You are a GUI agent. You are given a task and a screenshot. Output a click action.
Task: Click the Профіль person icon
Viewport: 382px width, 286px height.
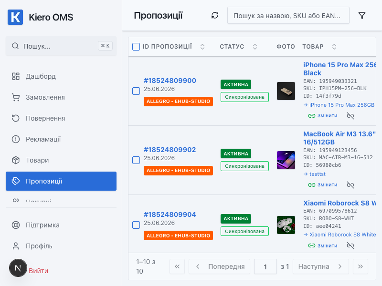tap(16, 246)
